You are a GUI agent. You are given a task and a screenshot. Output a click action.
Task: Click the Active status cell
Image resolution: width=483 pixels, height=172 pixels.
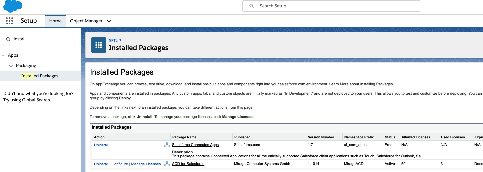[x=390, y=164]
